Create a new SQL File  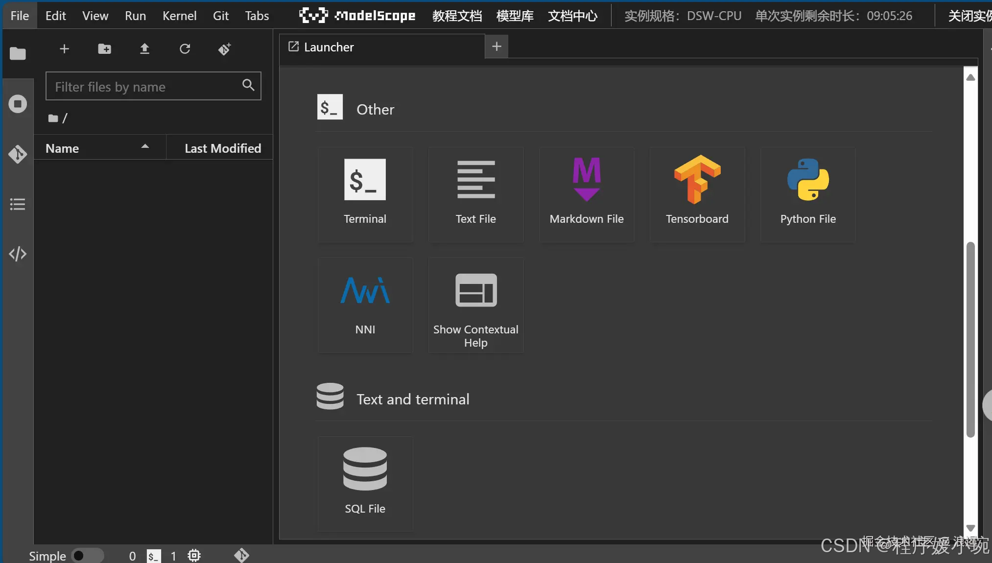(x=365, y=483)
